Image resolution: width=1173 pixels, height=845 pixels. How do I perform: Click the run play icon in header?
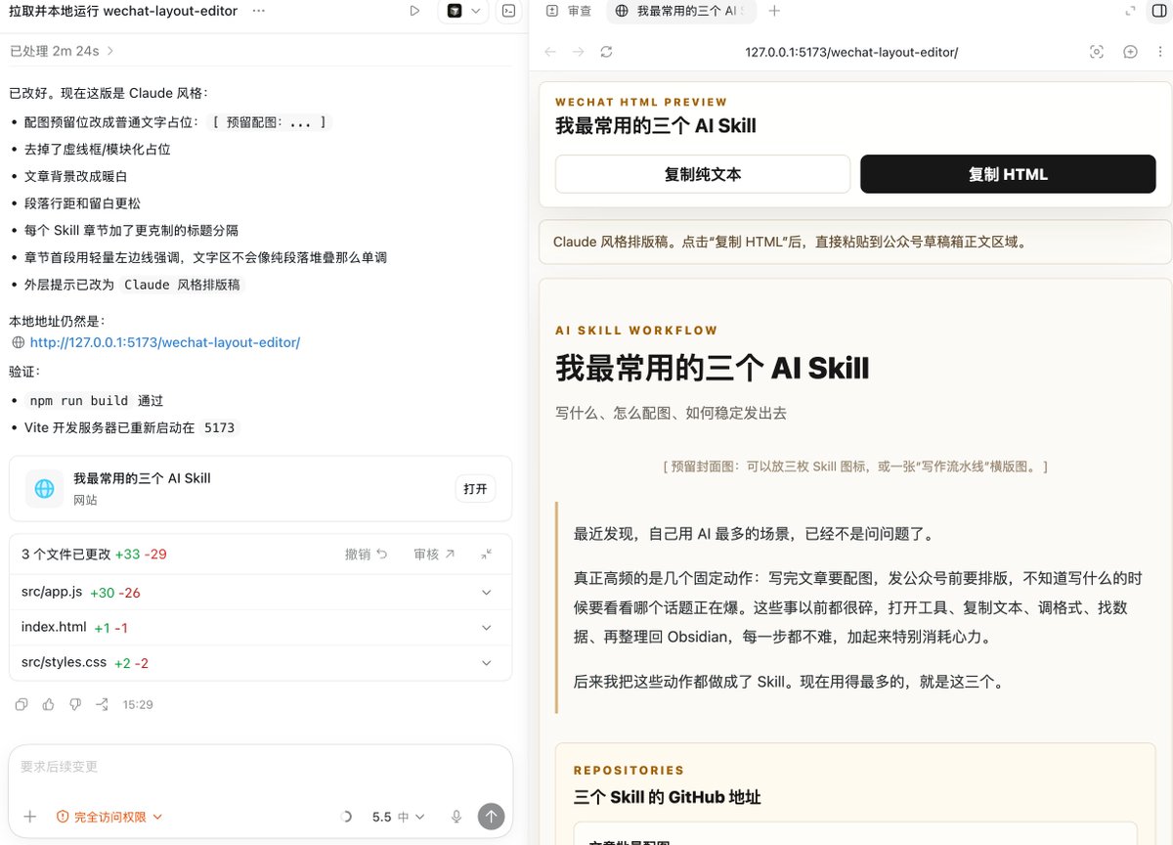click(414, 11)
